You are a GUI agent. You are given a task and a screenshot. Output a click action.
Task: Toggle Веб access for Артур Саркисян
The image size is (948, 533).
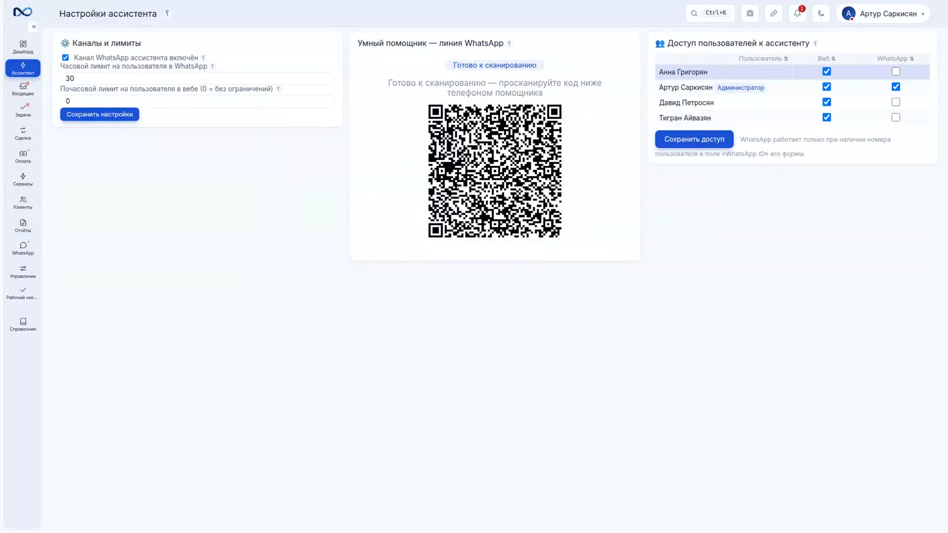pos(827,87)
